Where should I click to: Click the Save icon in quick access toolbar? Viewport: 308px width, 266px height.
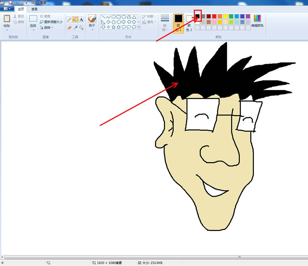(x=10, y=3)
